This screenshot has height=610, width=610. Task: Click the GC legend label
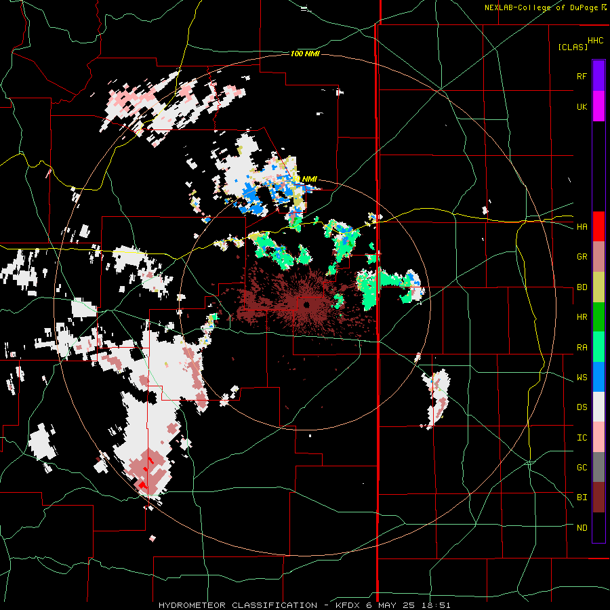point(582,468)
